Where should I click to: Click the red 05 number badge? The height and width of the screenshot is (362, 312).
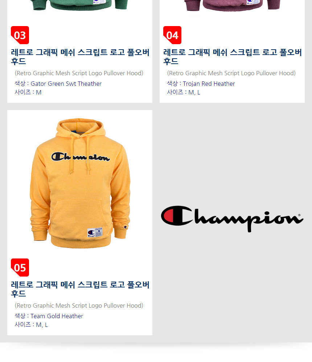[x=20, y=268]
